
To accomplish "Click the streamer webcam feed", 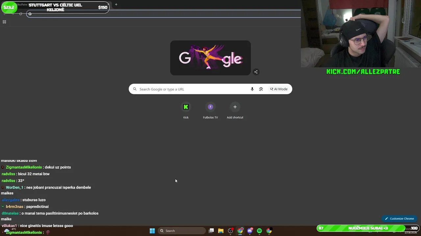I will click(x=361, y=33).
